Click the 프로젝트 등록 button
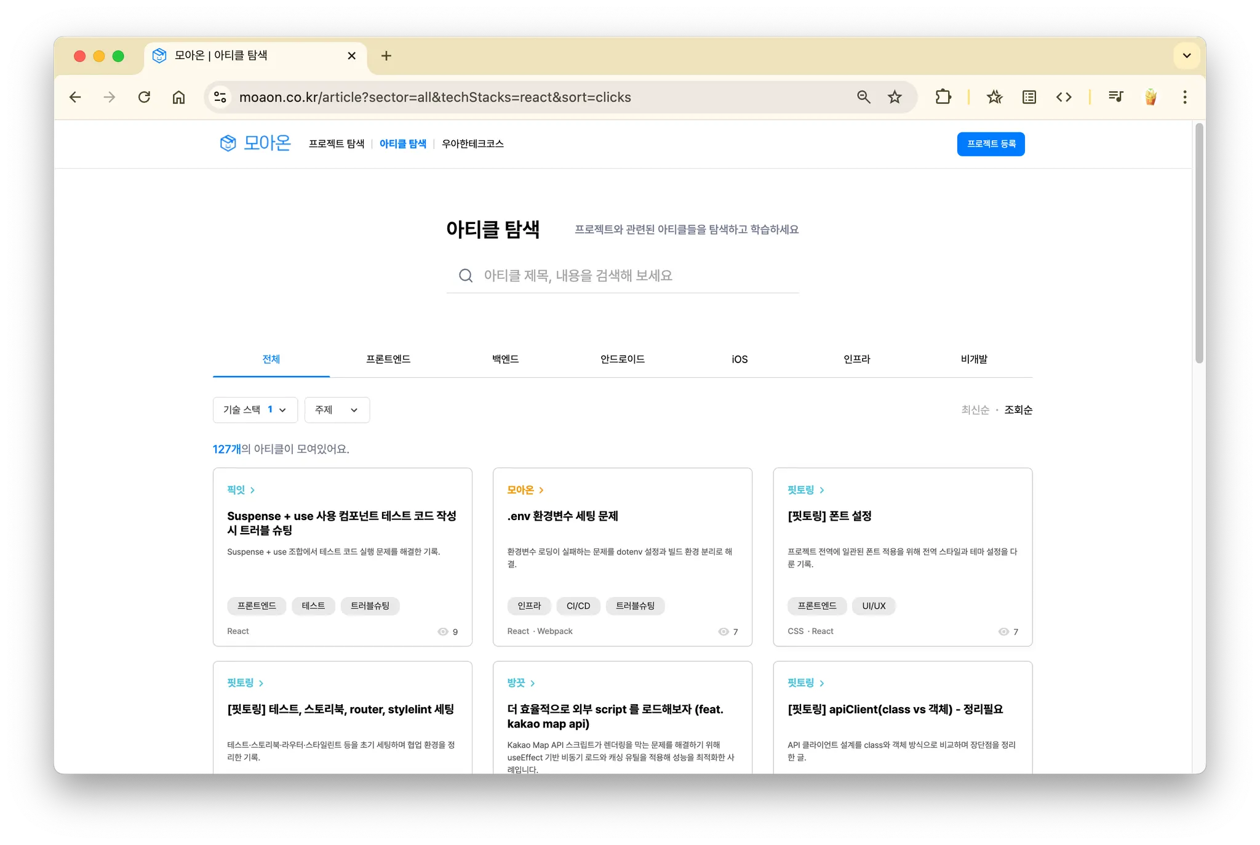Screen dimensions: 1260x845 [991, 144]
